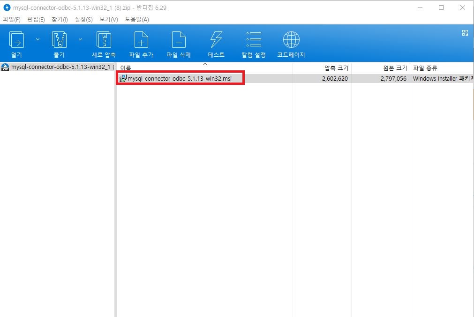
Task: Minimize the Bandizip window
Action: [x=420, y=8]
